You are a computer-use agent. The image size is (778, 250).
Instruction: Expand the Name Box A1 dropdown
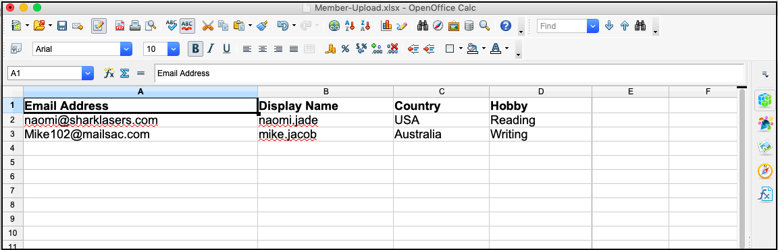click(x=88, y=73)
